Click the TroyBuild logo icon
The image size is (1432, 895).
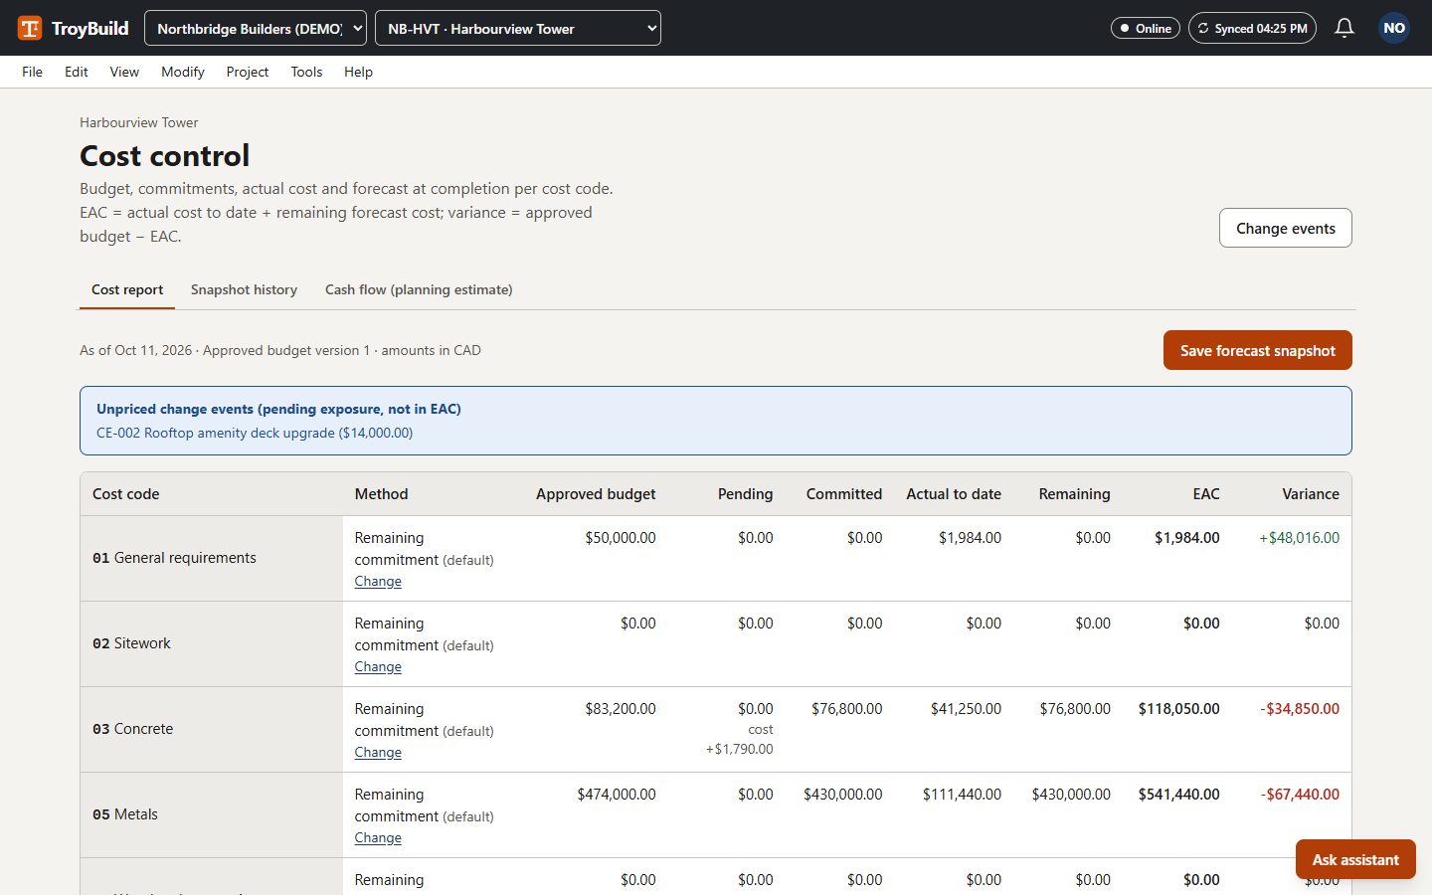tap(30, 28)
